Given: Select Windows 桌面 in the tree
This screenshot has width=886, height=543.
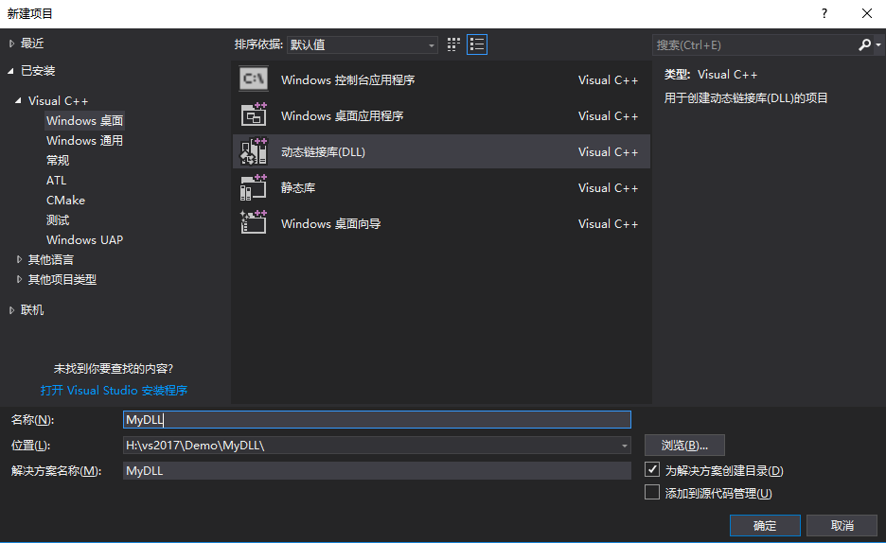Looking at the screenshot, I should [85, 121].
